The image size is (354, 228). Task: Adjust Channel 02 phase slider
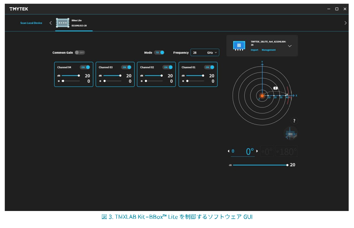point(154,81)
